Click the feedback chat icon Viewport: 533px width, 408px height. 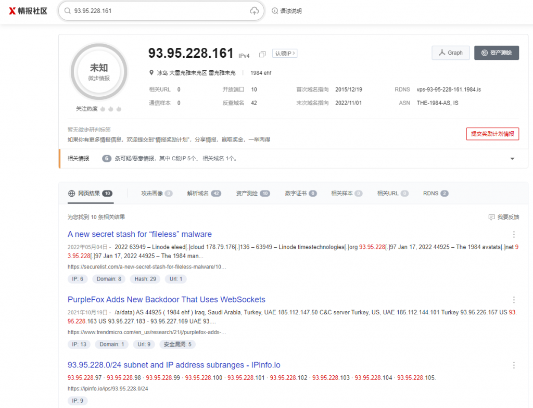[x=491, y=217]
